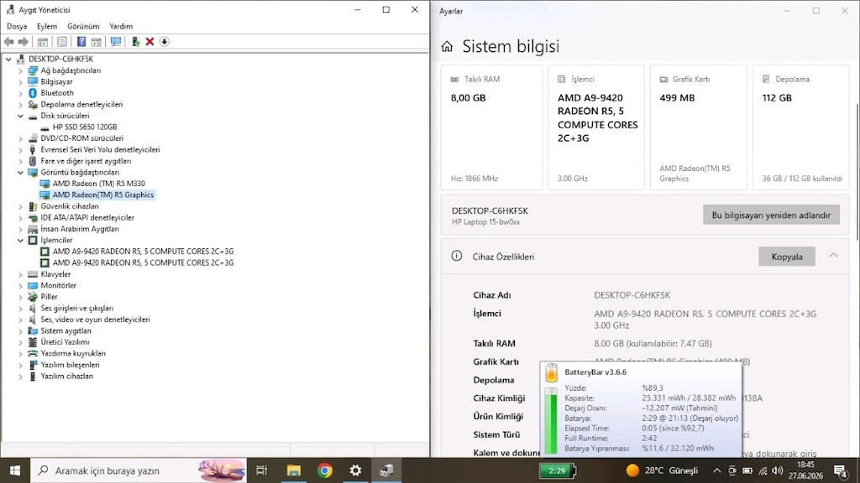
Task: Click Bu bilgisayarı yeniden adlandır button
Action: 771,216
